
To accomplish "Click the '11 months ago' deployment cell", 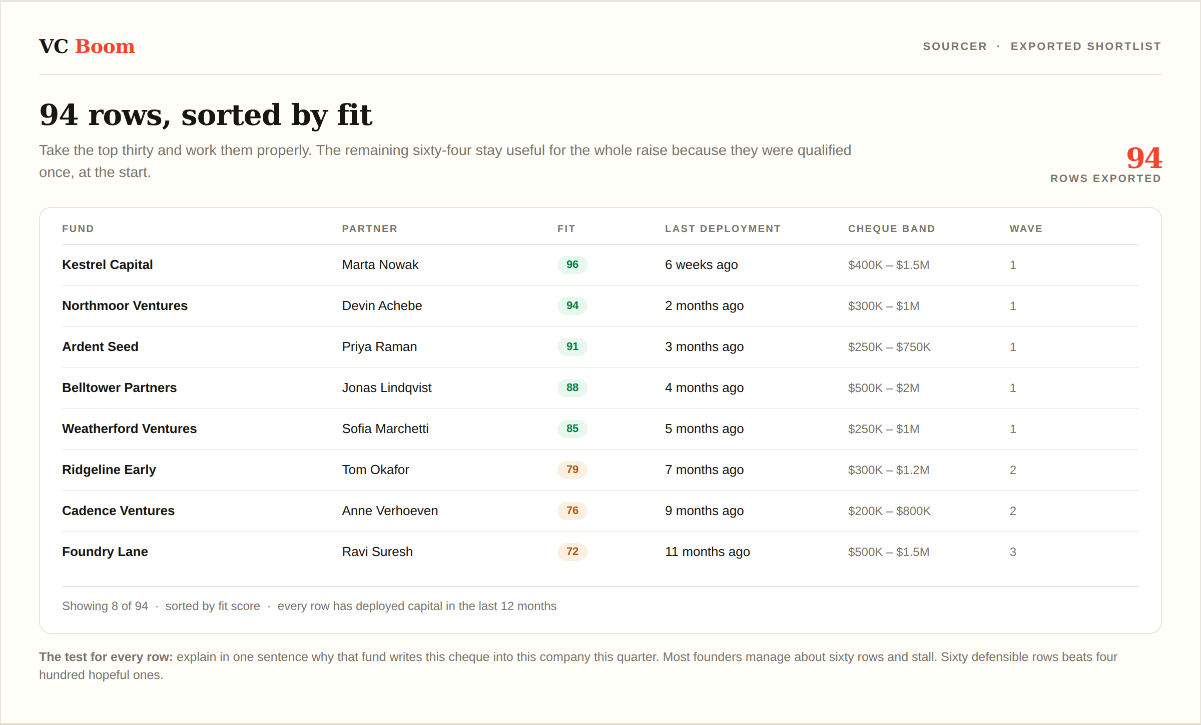I will [x=707, y=551].
